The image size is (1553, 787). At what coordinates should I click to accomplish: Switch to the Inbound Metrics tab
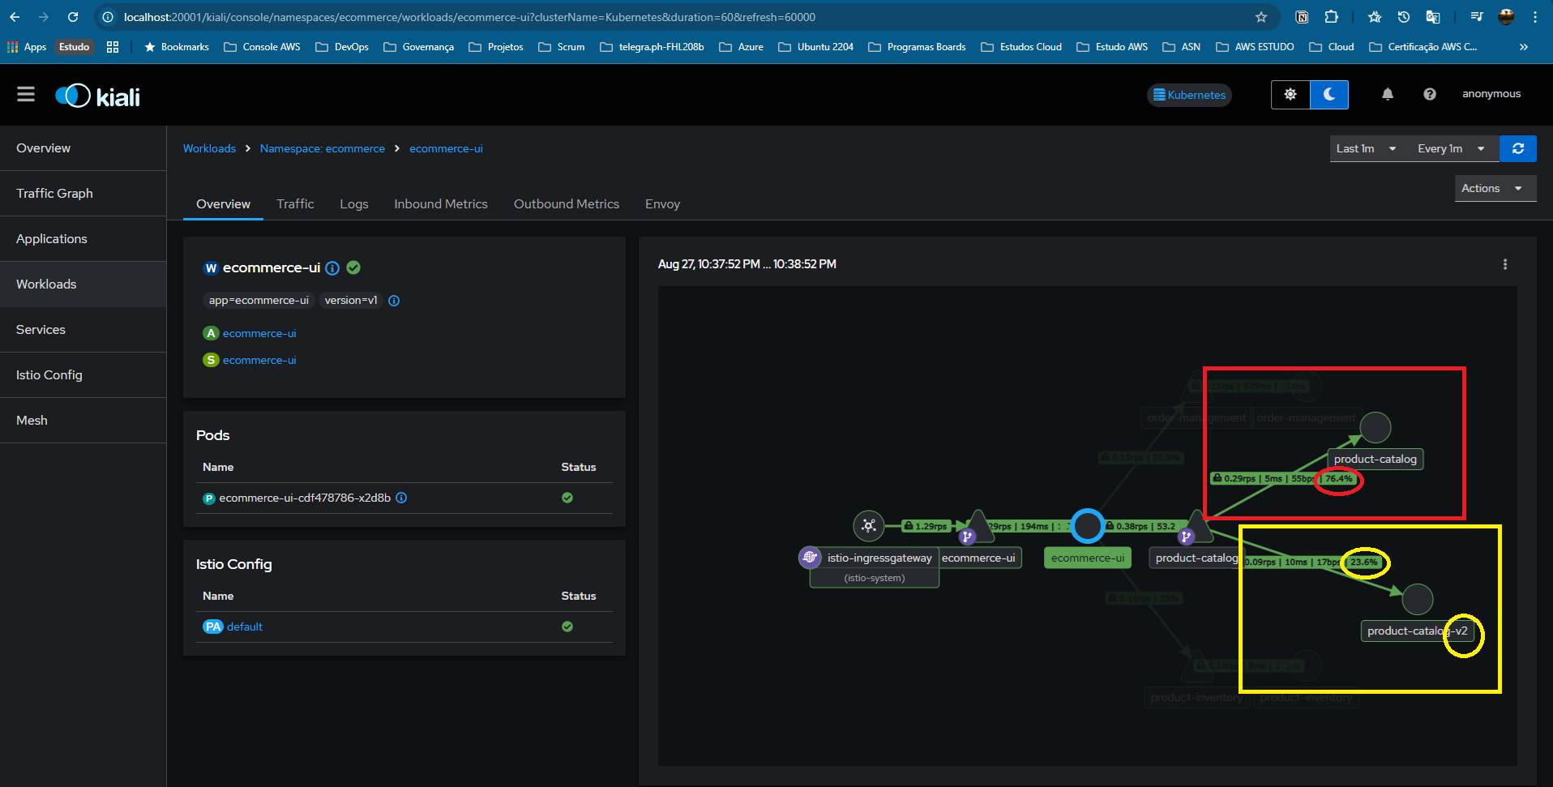coord(440,204)
